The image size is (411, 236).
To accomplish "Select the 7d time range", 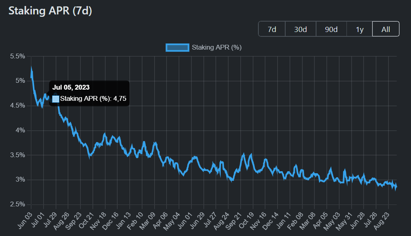I will pos(272,29).
